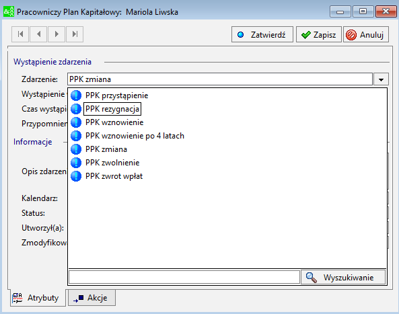Select PPK zwolnienie item
The image size is (399, 314).
(112, 163)
